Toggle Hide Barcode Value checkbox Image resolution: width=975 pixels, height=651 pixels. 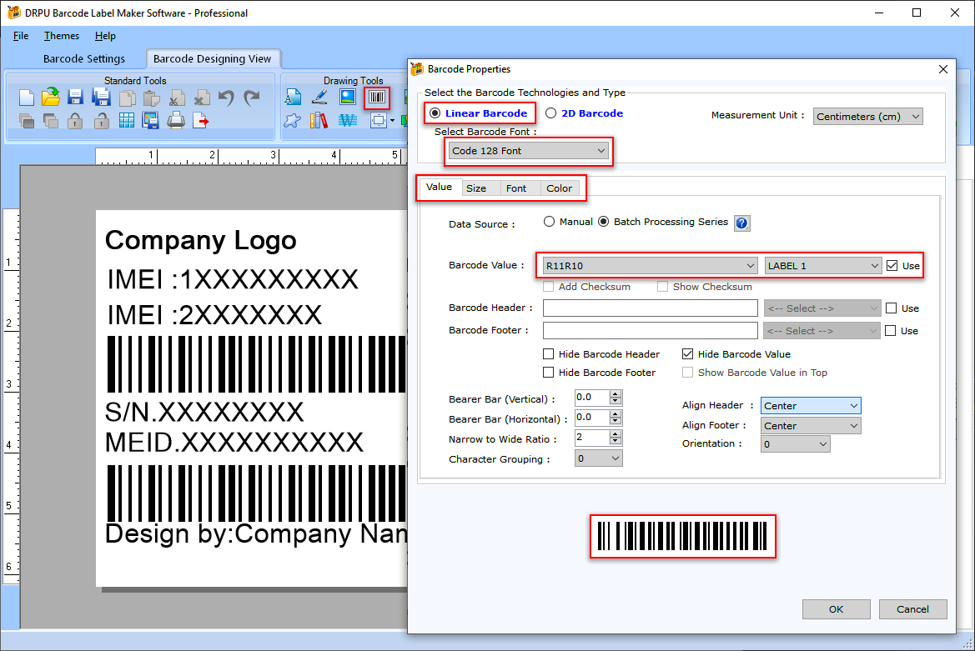point(688,354)
